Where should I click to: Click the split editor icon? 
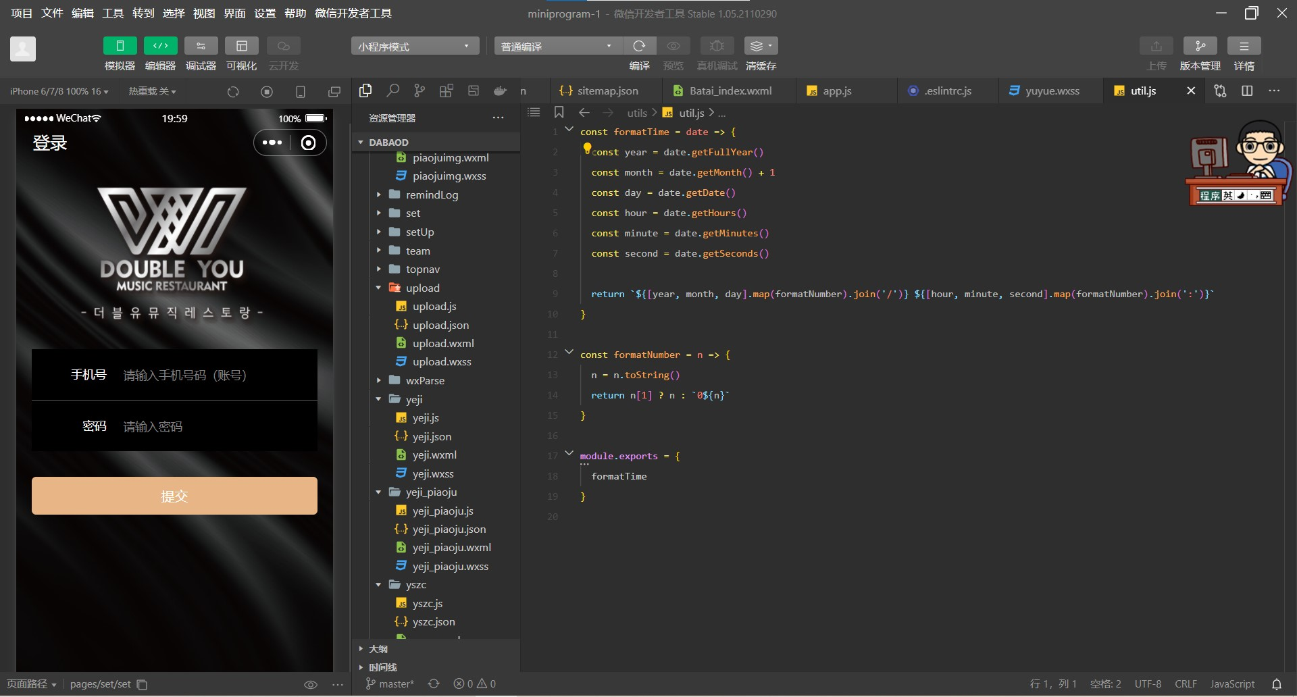[x=1247, y=91]
